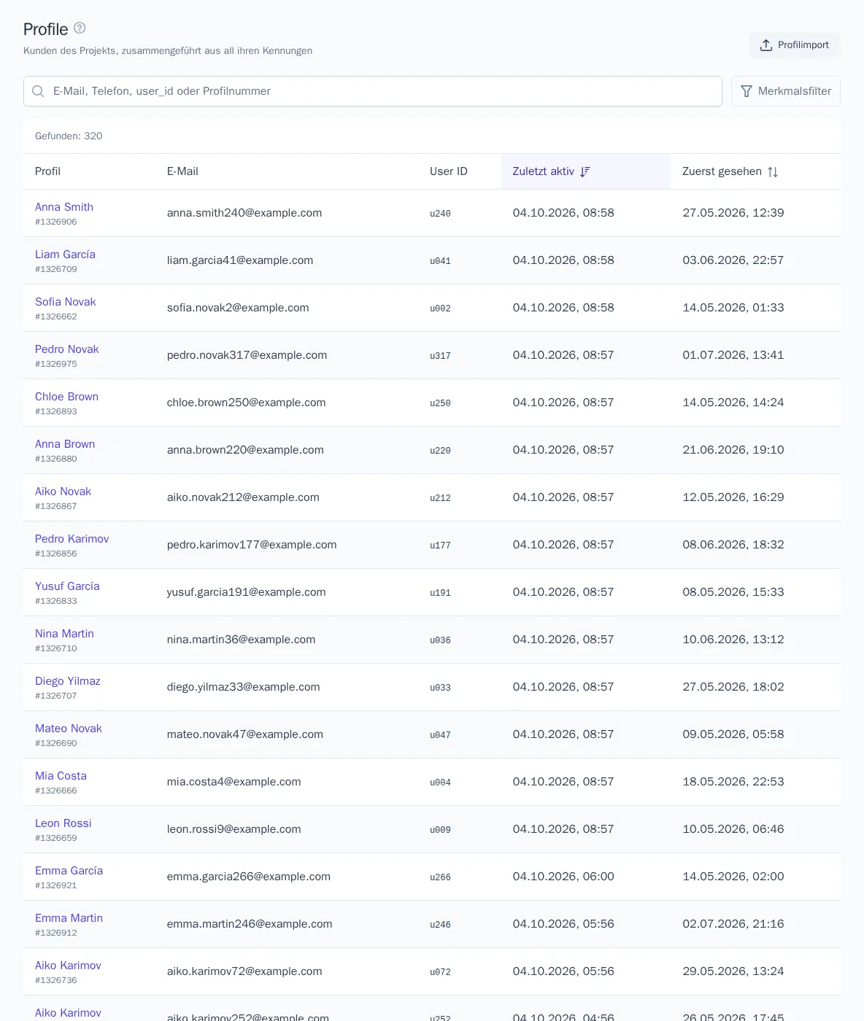Click the first-seen date 14.05.2026, 14:24
Viewport: 864px width, 1021px height.
pyautogui.click(x=733, y=403)
